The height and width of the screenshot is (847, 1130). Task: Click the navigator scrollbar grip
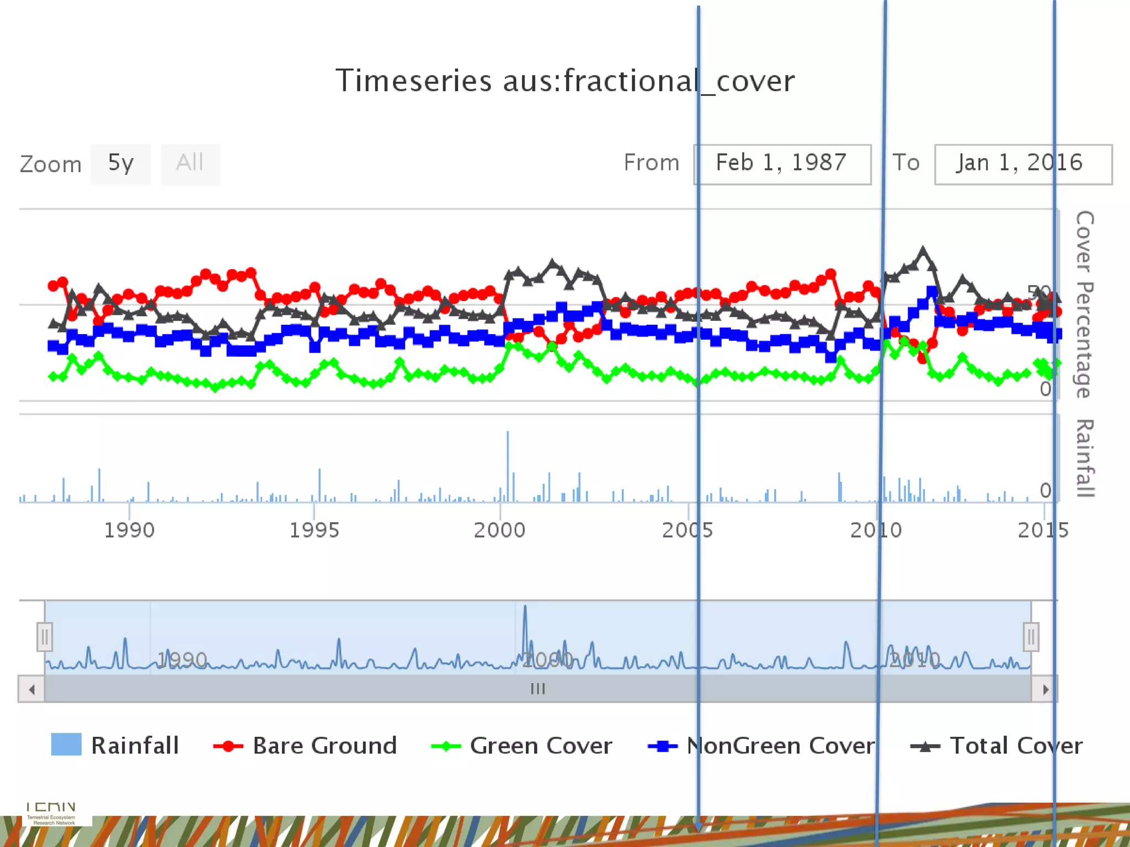[x=537, y=689]
